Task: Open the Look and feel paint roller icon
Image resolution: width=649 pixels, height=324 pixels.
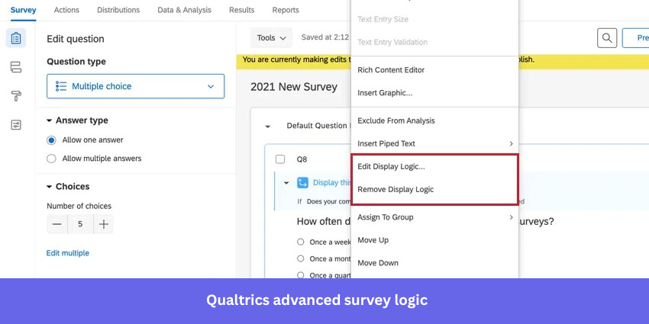Action: pos(16,96)
